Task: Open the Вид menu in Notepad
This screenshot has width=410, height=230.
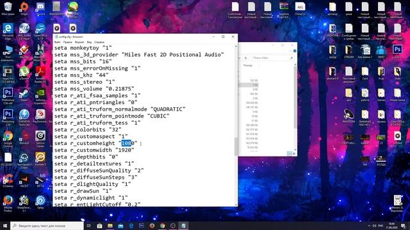Action: pyautogui.click(x=89, y=42)
